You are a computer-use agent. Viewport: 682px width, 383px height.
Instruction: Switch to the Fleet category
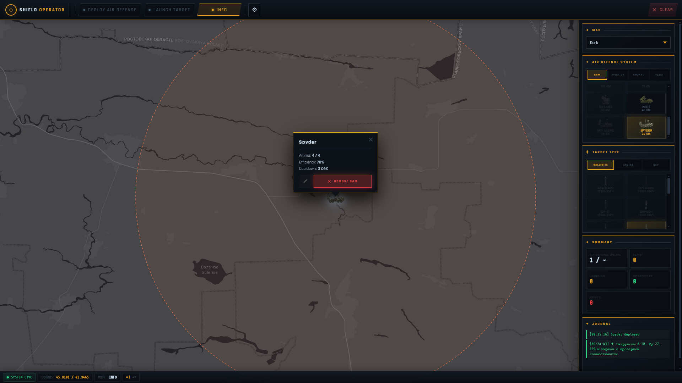[x=659, y=75]
